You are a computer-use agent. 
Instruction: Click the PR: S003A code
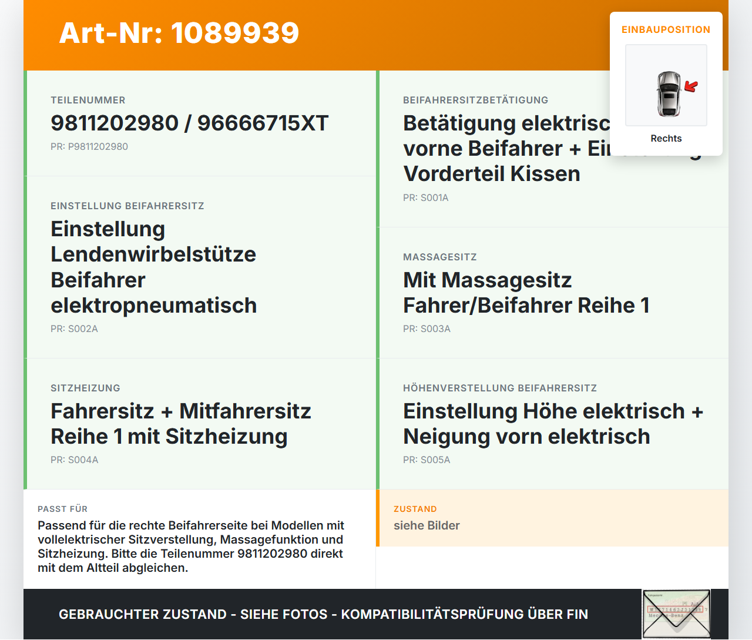point(427,329)
